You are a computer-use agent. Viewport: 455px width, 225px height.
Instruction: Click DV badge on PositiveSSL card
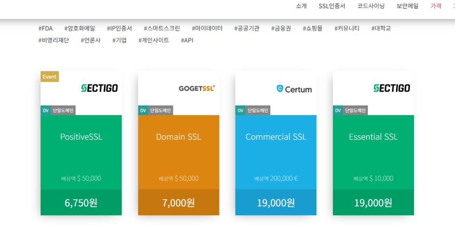point(46,110)
